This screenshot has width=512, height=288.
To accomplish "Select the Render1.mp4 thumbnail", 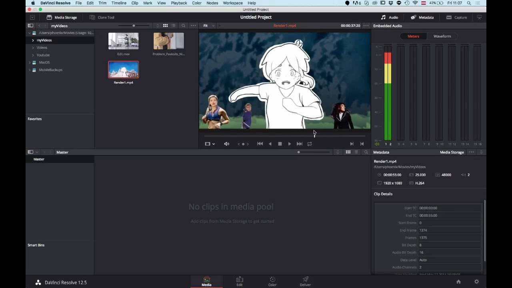I will pos(123,70).
